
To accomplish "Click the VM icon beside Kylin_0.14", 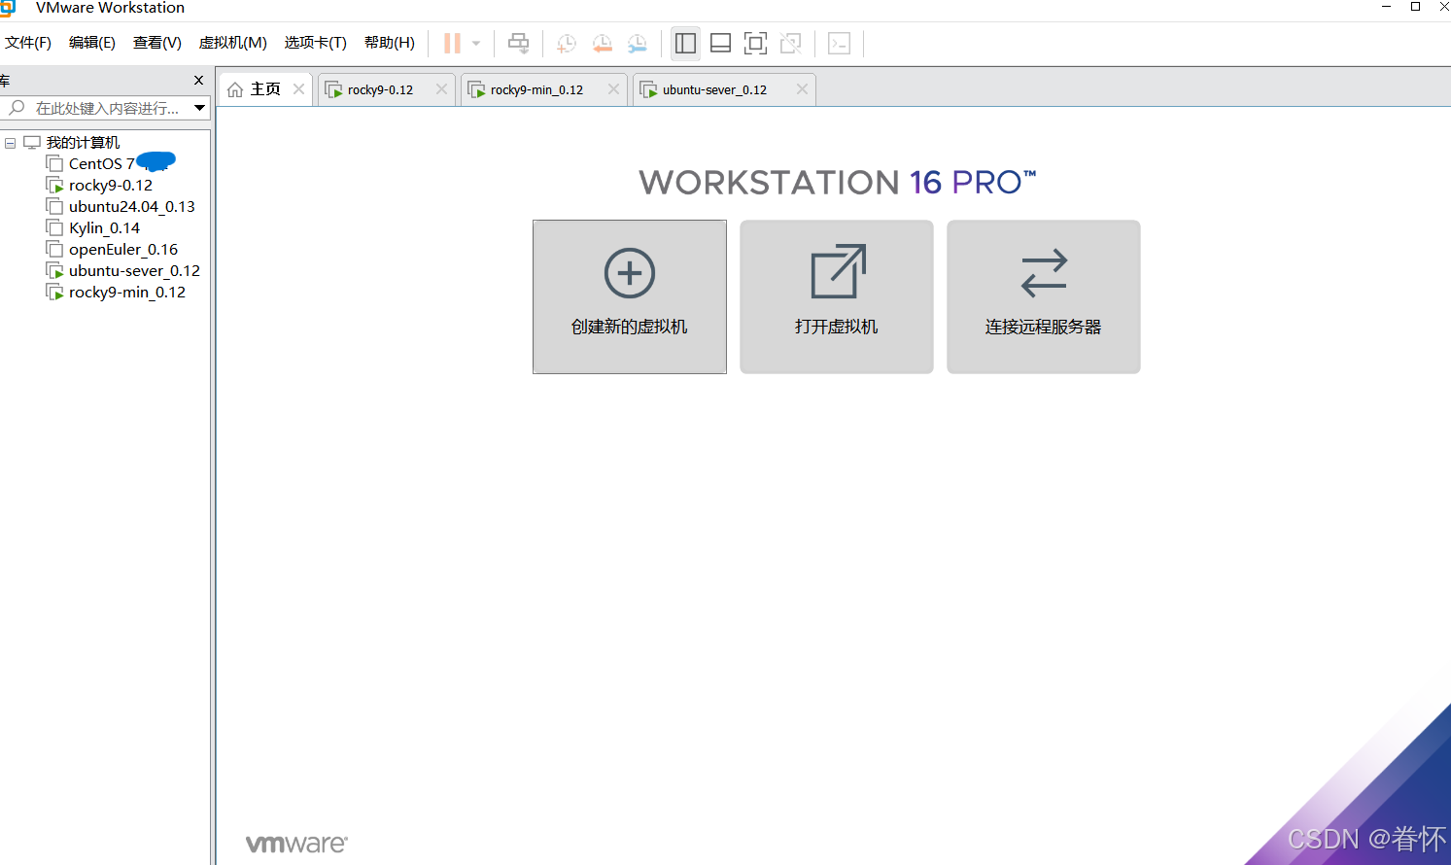I will point(55,228).
